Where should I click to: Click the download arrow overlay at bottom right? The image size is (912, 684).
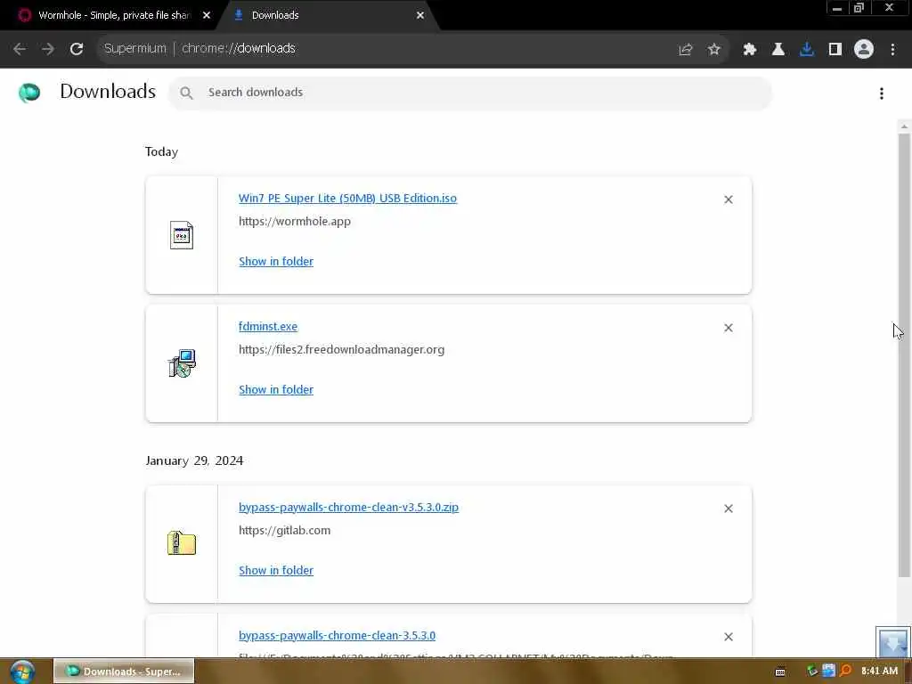[892, 641]
